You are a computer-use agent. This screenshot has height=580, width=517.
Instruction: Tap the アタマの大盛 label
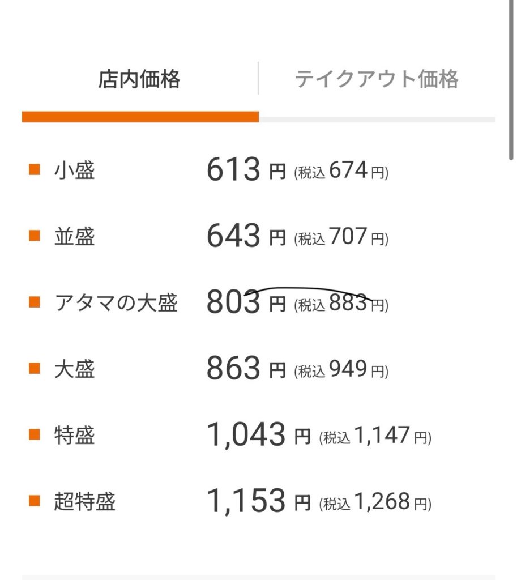(116, 303)
